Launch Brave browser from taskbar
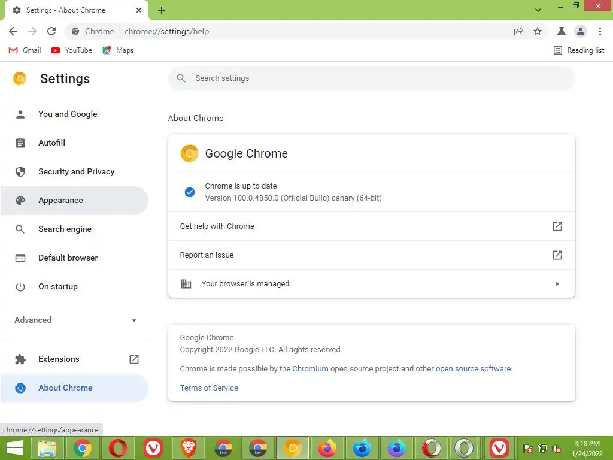Screen dimensions: 613x460 point(188,448)
